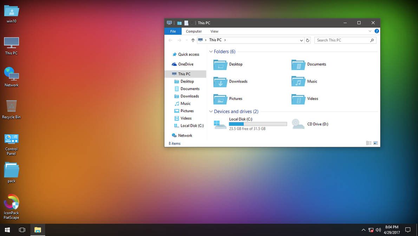Open Videos in the navigation pane

click(x=185, y=118)
